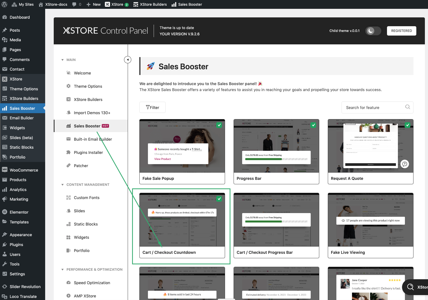Open Welcome in control panel menu
Image resolution: width=428 pixels, height=300 pixels.
(x=91, y=73)
